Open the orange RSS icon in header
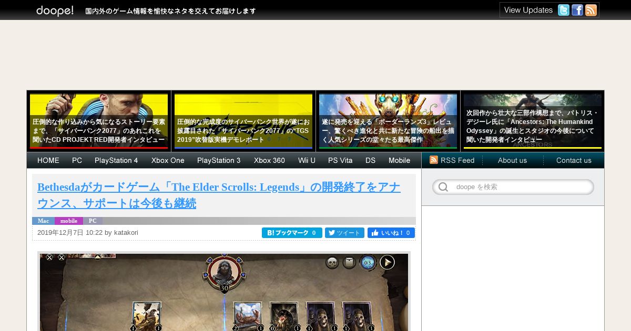Image resolution: width=631 pixels, height=331 pixels. point(591,10)
